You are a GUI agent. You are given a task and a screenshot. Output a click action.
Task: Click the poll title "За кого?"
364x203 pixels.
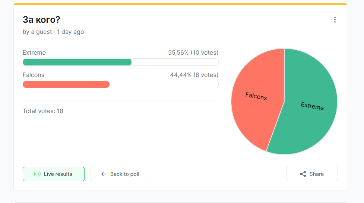pyautogui.click(x=41, y=20)
